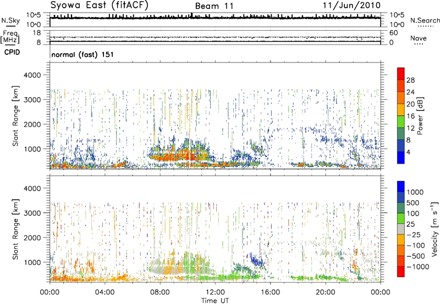Image resolution: width=440 pixels, height=304 pixels.
Task: Click the 'Power [dB]' color bar title
Action: pos(420,116)
